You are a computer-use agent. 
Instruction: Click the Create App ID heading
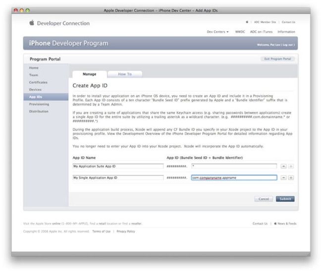[90, 85]
